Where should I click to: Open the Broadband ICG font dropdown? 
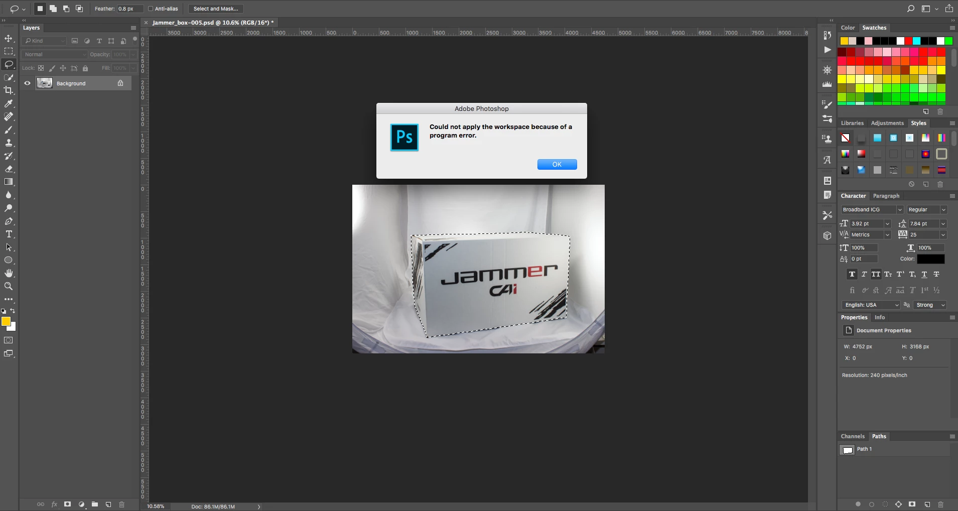(x=872, y=209)
